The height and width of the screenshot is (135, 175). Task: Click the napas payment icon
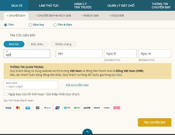click(x=97, y=108)
